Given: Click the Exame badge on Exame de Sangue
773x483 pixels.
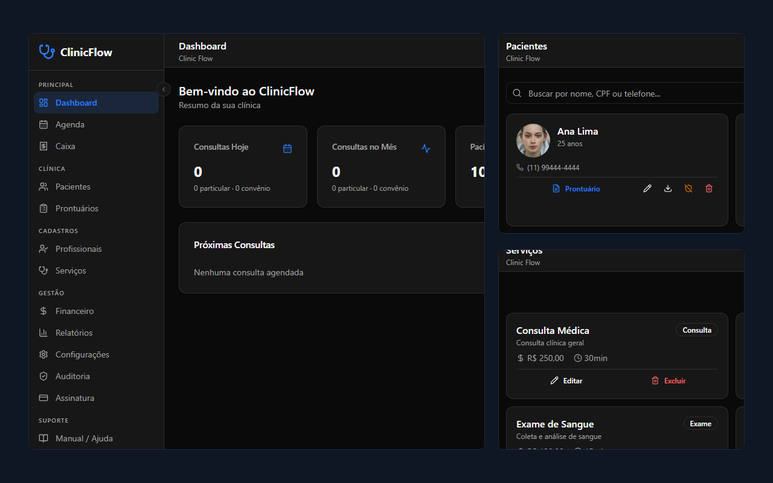Looking at the screenshot, I should [x=701, y=424].
